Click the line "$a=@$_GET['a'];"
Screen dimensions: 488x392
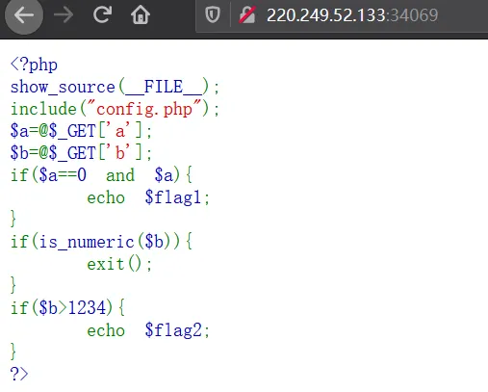click(x=81, y=131)
